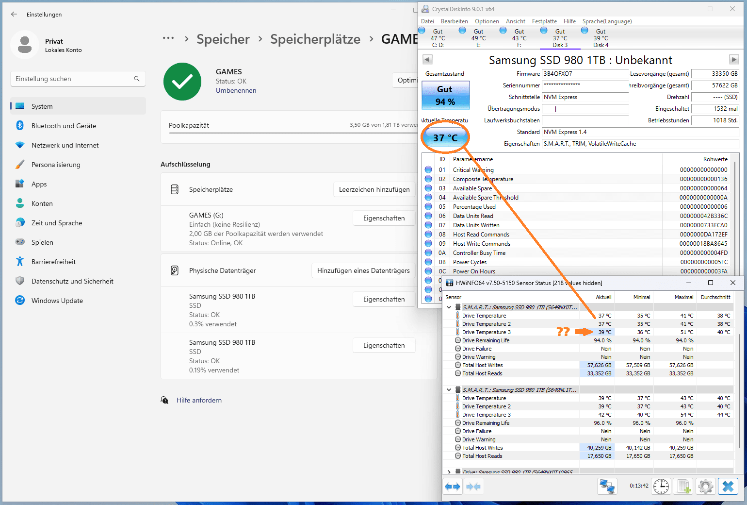The width and height of the screenshot is (747, 505).
Task: Click the 37 °C temperature button
Action: tap(445, 138)
